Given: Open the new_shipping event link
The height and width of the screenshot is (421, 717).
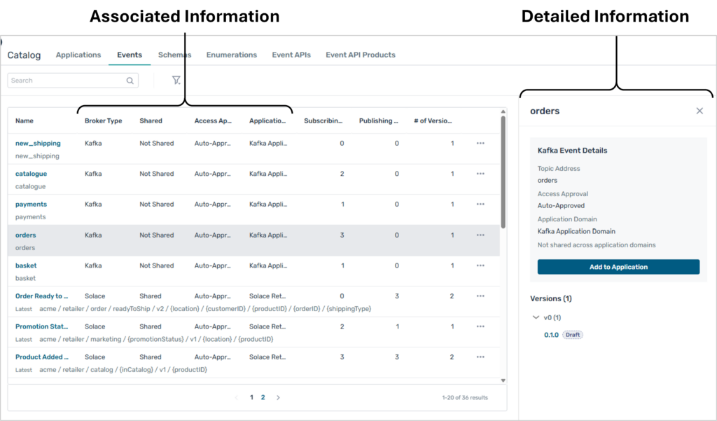Looking at the screenshot, I should point(38,143).
